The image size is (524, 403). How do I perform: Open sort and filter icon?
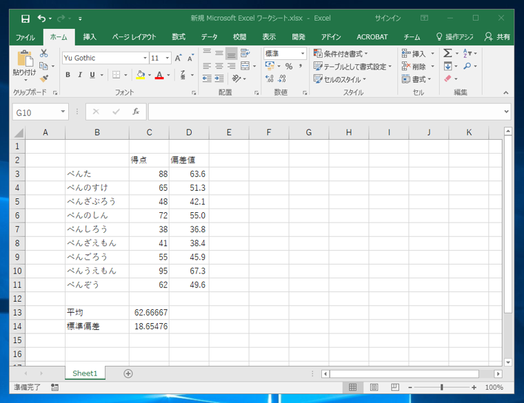point(467,53)
